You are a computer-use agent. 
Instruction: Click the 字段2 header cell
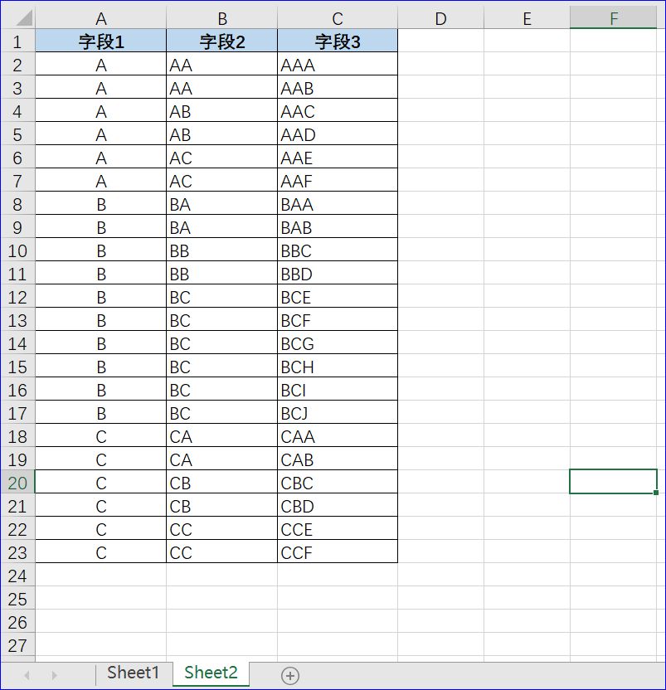coord(221,41)
